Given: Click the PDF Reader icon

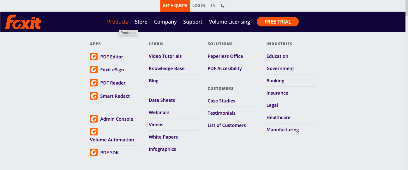Looking at the screenshot, I should coord(94,83).
